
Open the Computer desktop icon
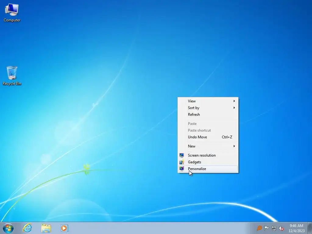point(12,13)
